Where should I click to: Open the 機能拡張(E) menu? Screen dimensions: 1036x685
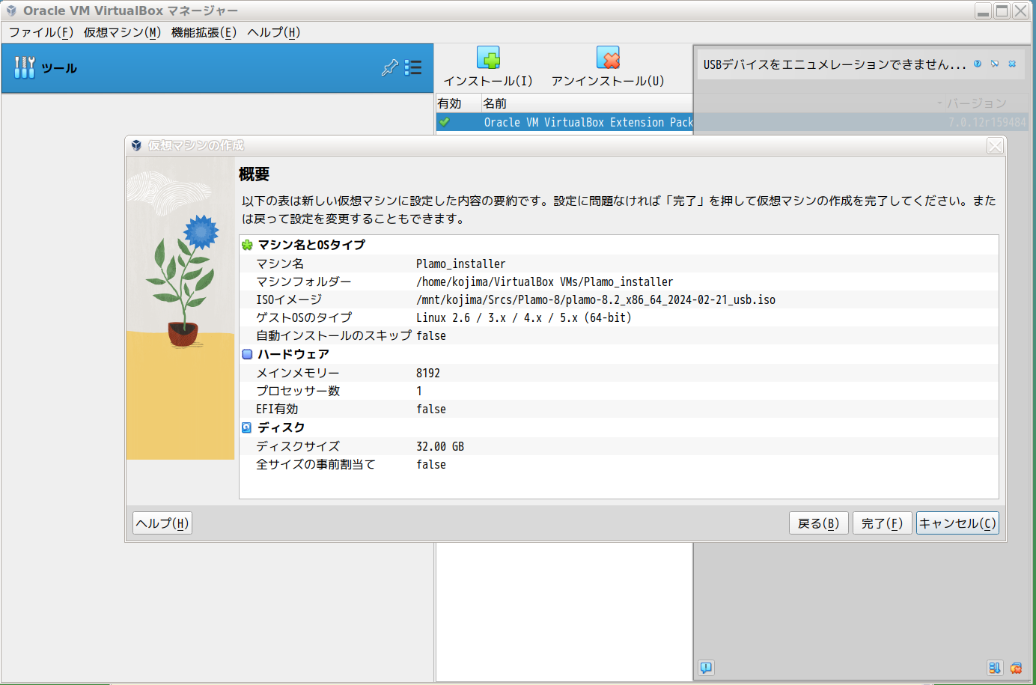(x=204, y=32)
